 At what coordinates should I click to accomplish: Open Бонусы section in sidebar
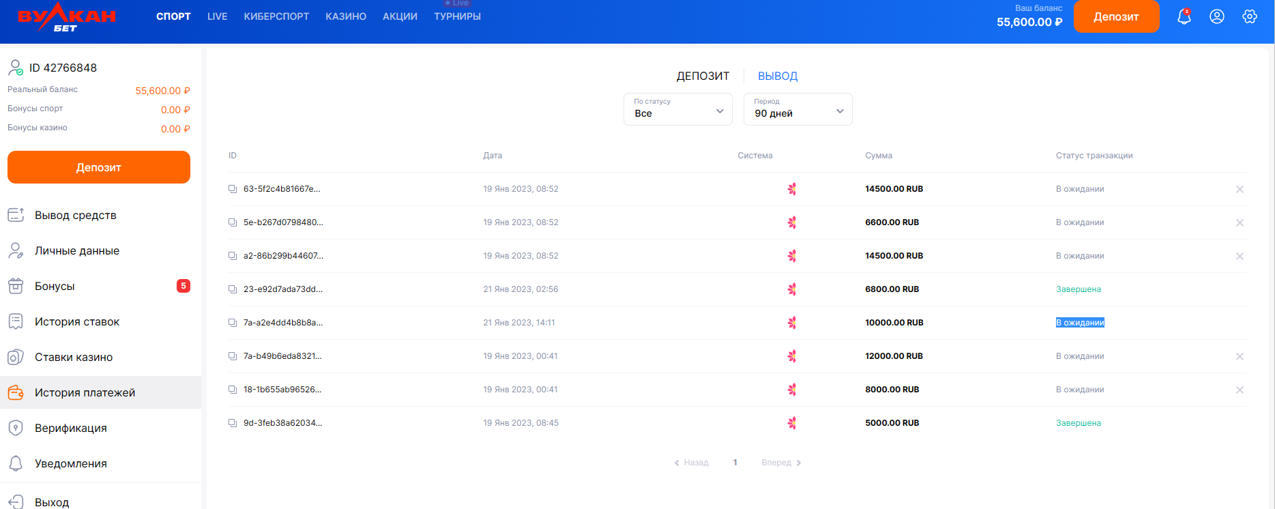pyautogui.click(x=100, y=286)
